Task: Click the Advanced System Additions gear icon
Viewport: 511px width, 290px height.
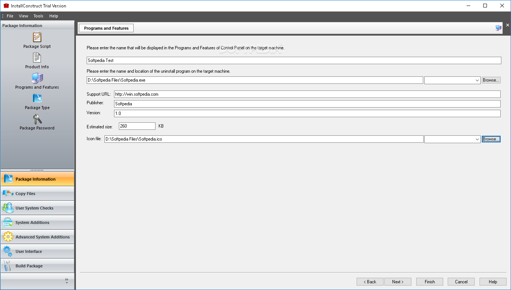Action: click(8, 237)
